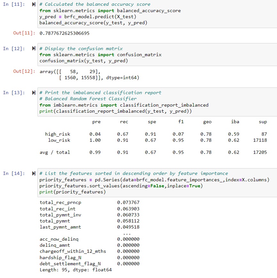Select the confusion matrix code cell
This screenshot has width=277, height=278.
click(128, 55)
